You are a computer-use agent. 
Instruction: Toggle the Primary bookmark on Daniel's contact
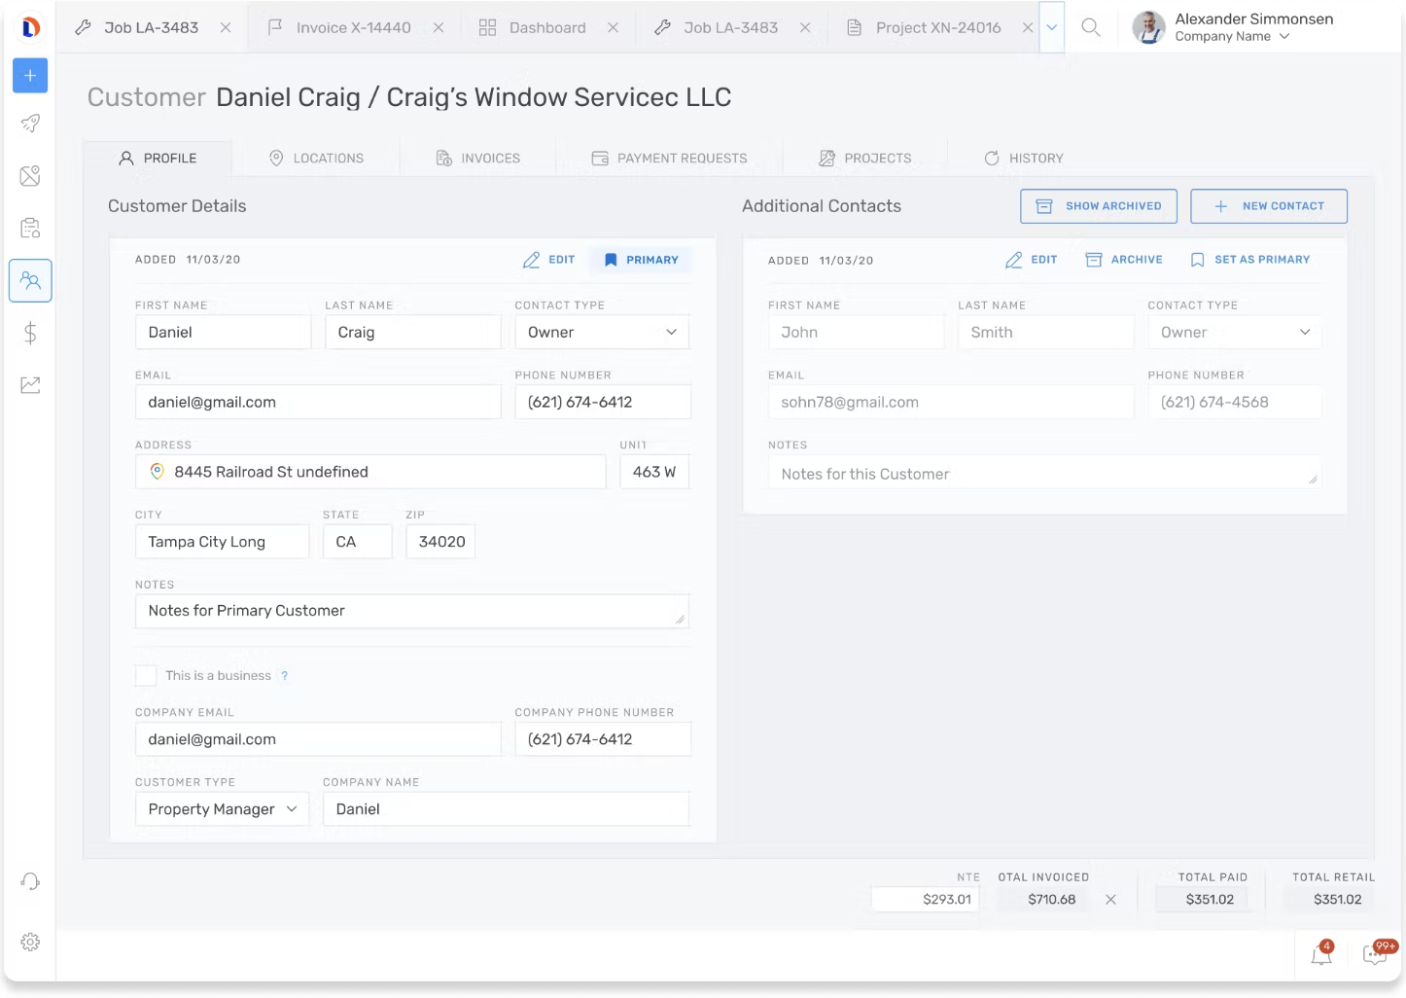(641, 260)
